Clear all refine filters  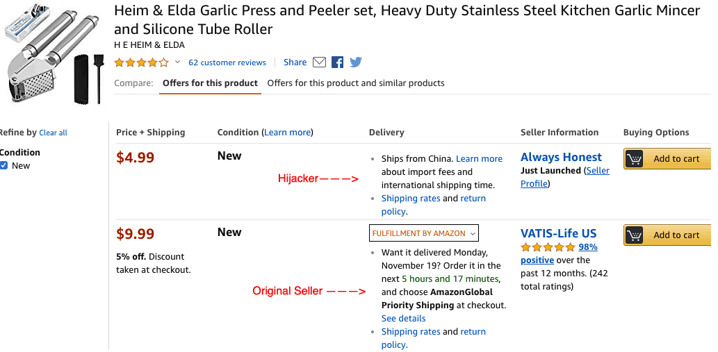point(53,133)
